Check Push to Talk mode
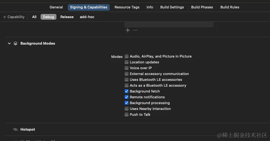 click(127, 114)
